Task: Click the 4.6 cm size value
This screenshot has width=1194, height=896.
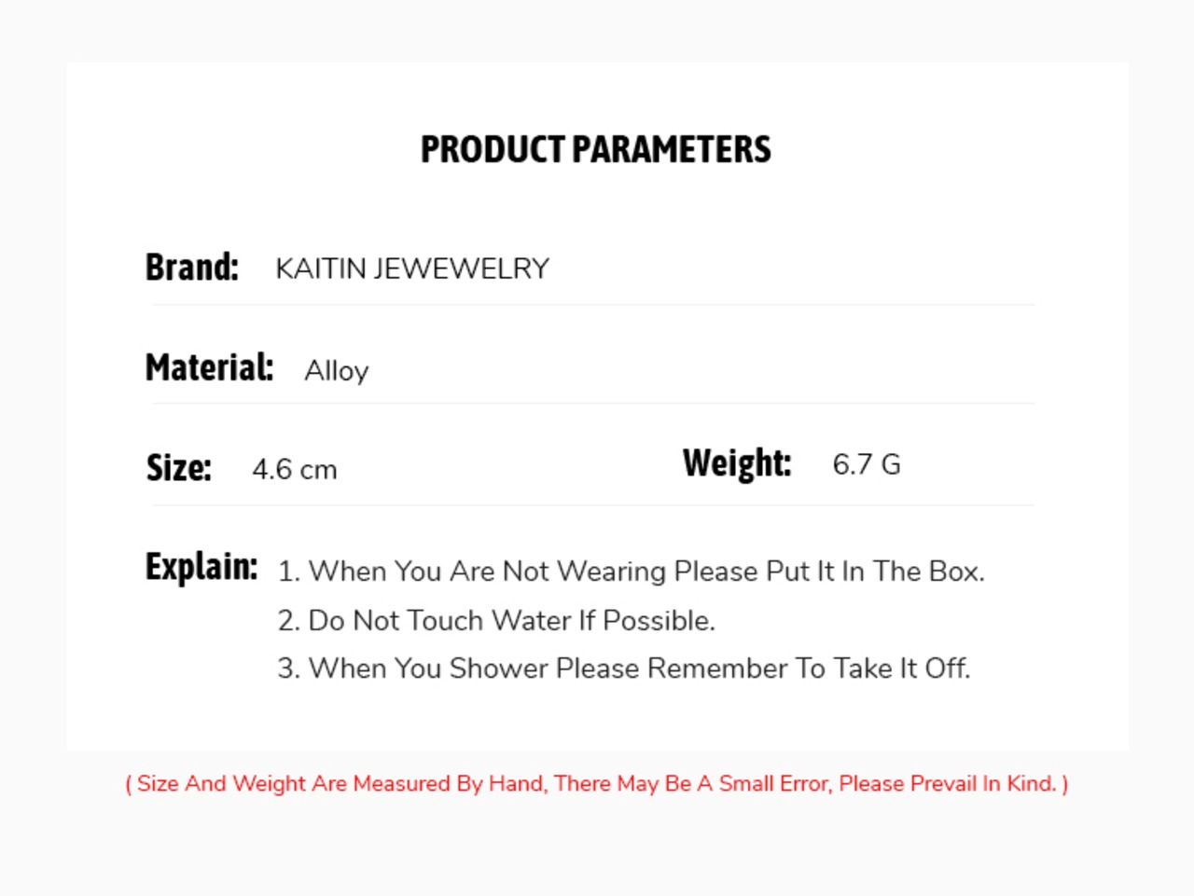Action: (295, 469)
